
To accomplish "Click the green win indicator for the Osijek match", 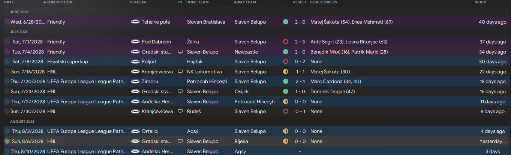I will (286, 91).
